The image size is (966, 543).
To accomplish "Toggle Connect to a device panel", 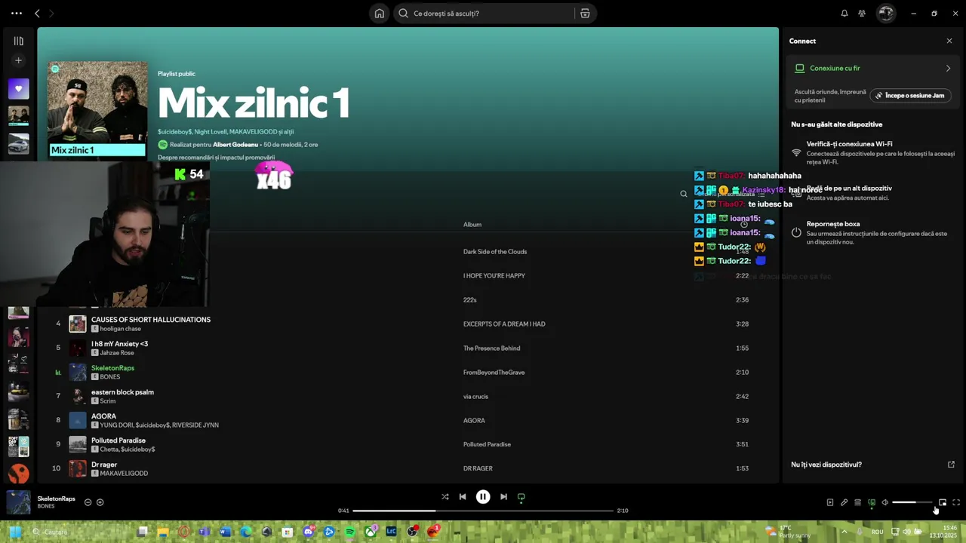I will 872,502.
